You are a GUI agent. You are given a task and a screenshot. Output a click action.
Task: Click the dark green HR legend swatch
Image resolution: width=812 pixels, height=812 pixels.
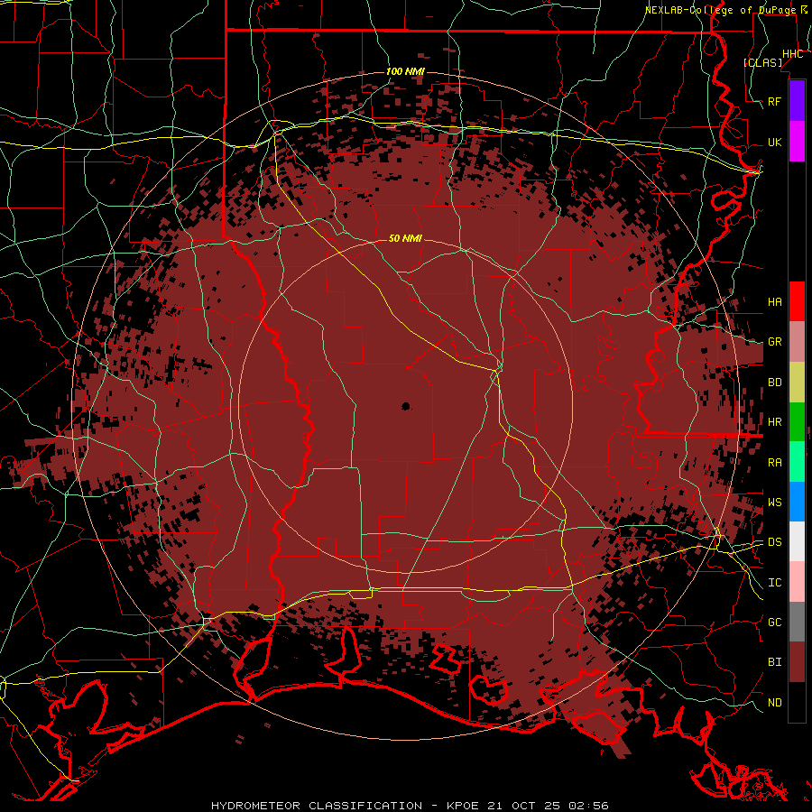pos(797,422)
